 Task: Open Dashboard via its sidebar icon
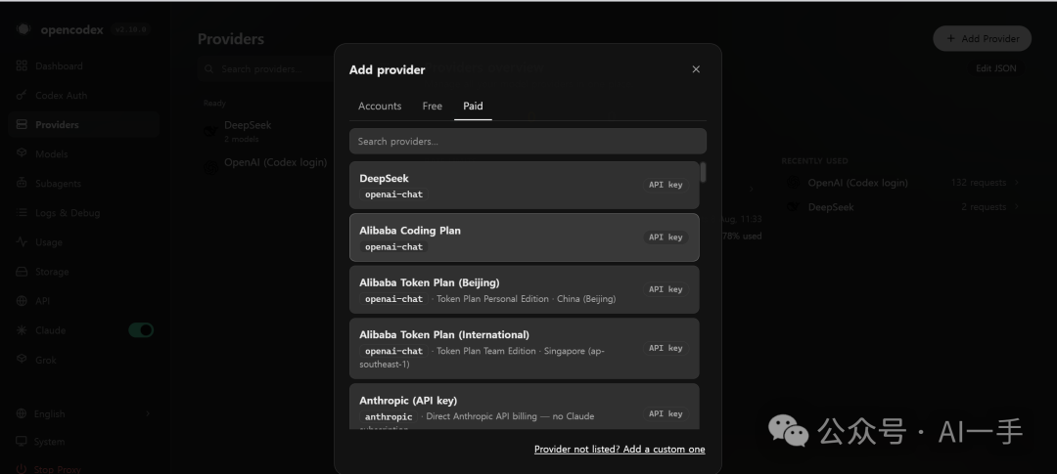point(22,66)
